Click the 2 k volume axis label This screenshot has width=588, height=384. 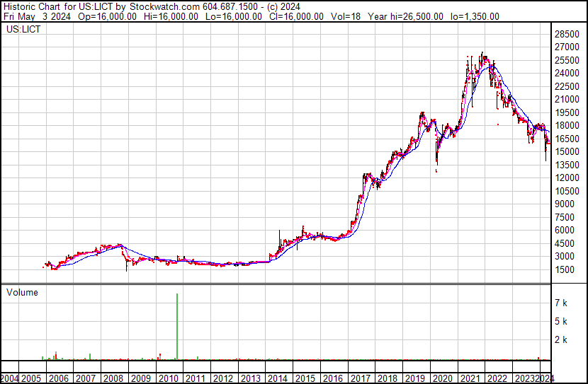pyautogui.click(x=561, y=339)
